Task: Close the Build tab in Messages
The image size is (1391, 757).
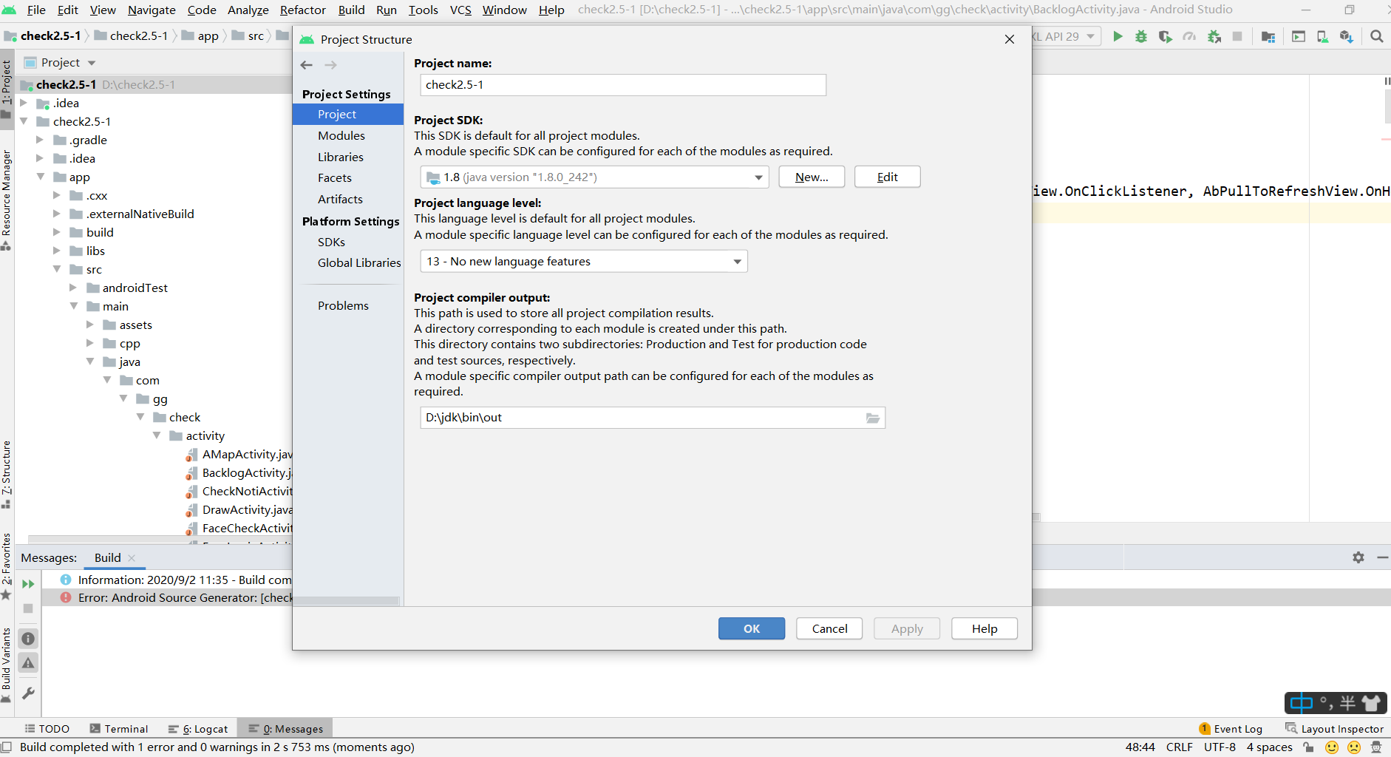Action: [x=132, y=558]
